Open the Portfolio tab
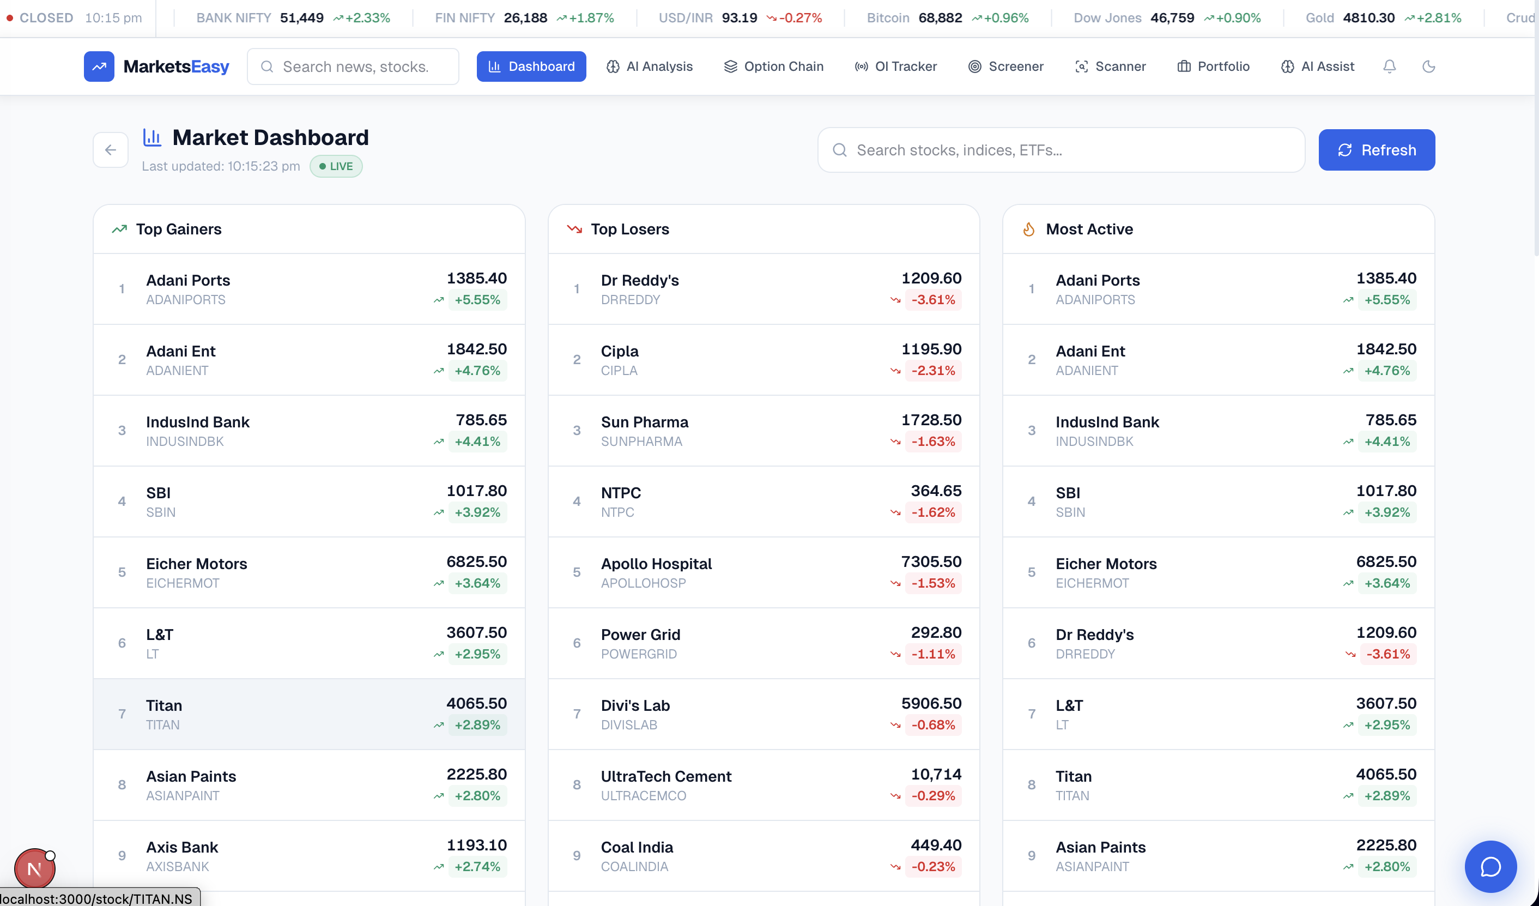Screen dimensions: 1539x906 pyautogui.click(x=1214, y=66)
